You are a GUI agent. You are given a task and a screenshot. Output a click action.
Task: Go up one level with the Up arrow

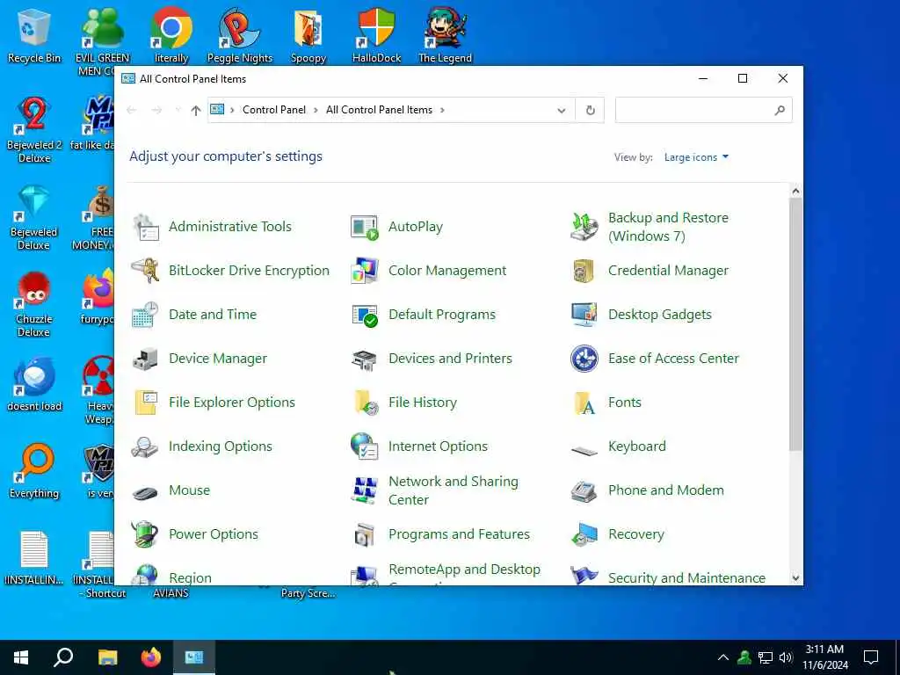click(196, 110)
